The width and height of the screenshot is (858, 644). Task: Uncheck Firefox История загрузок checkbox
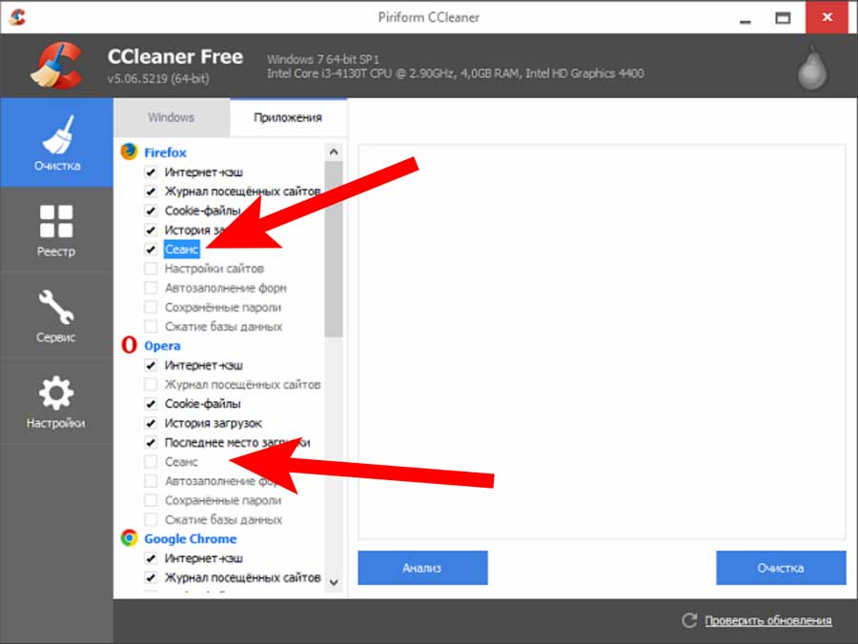151,230
